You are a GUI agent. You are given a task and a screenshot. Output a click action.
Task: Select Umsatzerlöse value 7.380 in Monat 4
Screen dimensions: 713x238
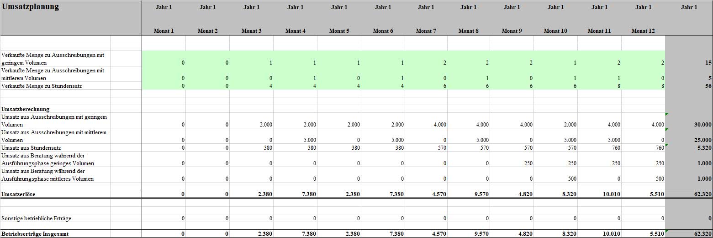click(x=310, y=194)
